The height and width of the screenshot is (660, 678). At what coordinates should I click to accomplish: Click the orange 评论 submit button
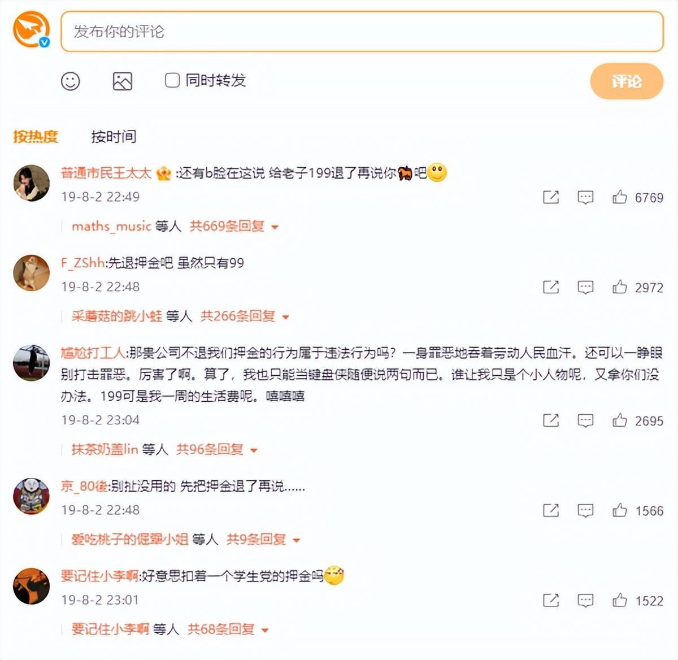coord(627,81)
